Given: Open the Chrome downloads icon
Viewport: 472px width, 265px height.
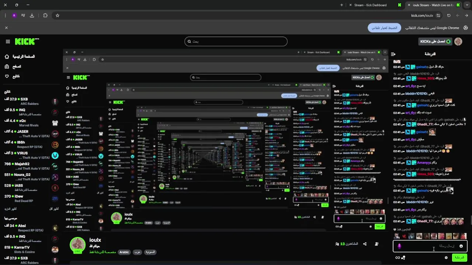Looking at the screenshot, I should point(32,15).
